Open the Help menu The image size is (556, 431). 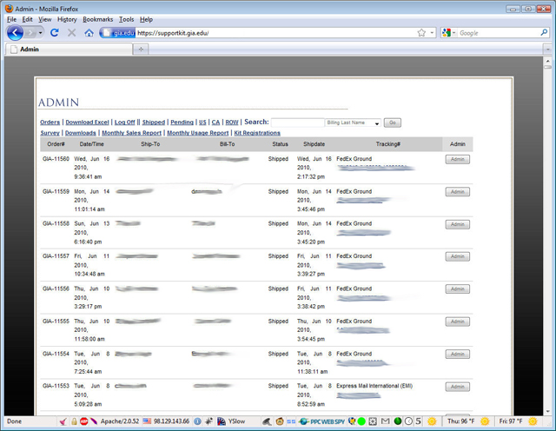146,19
